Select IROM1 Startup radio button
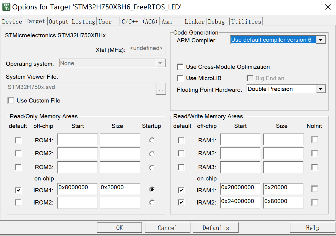The width and height of the screenshot is (336, 236). 152,190
